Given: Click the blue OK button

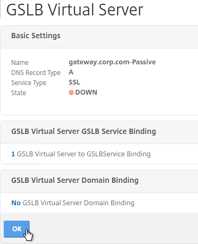Looking at the screenshot, I should [x=16, y=229].
